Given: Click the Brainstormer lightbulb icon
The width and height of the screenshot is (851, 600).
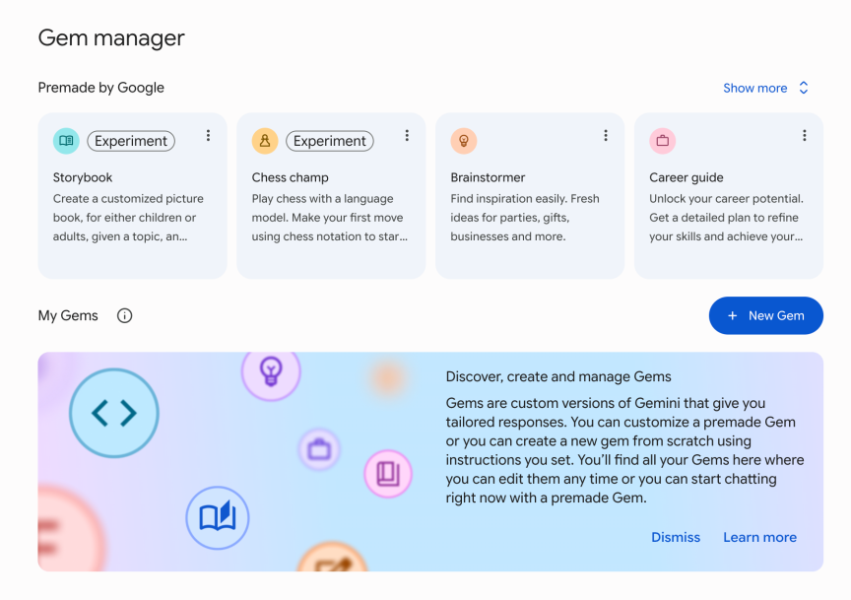Looking at the screenshot, I should [464, 141].
